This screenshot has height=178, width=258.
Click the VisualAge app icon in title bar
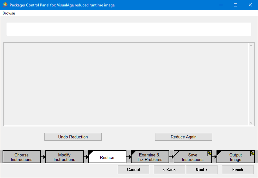pos(5,5)
